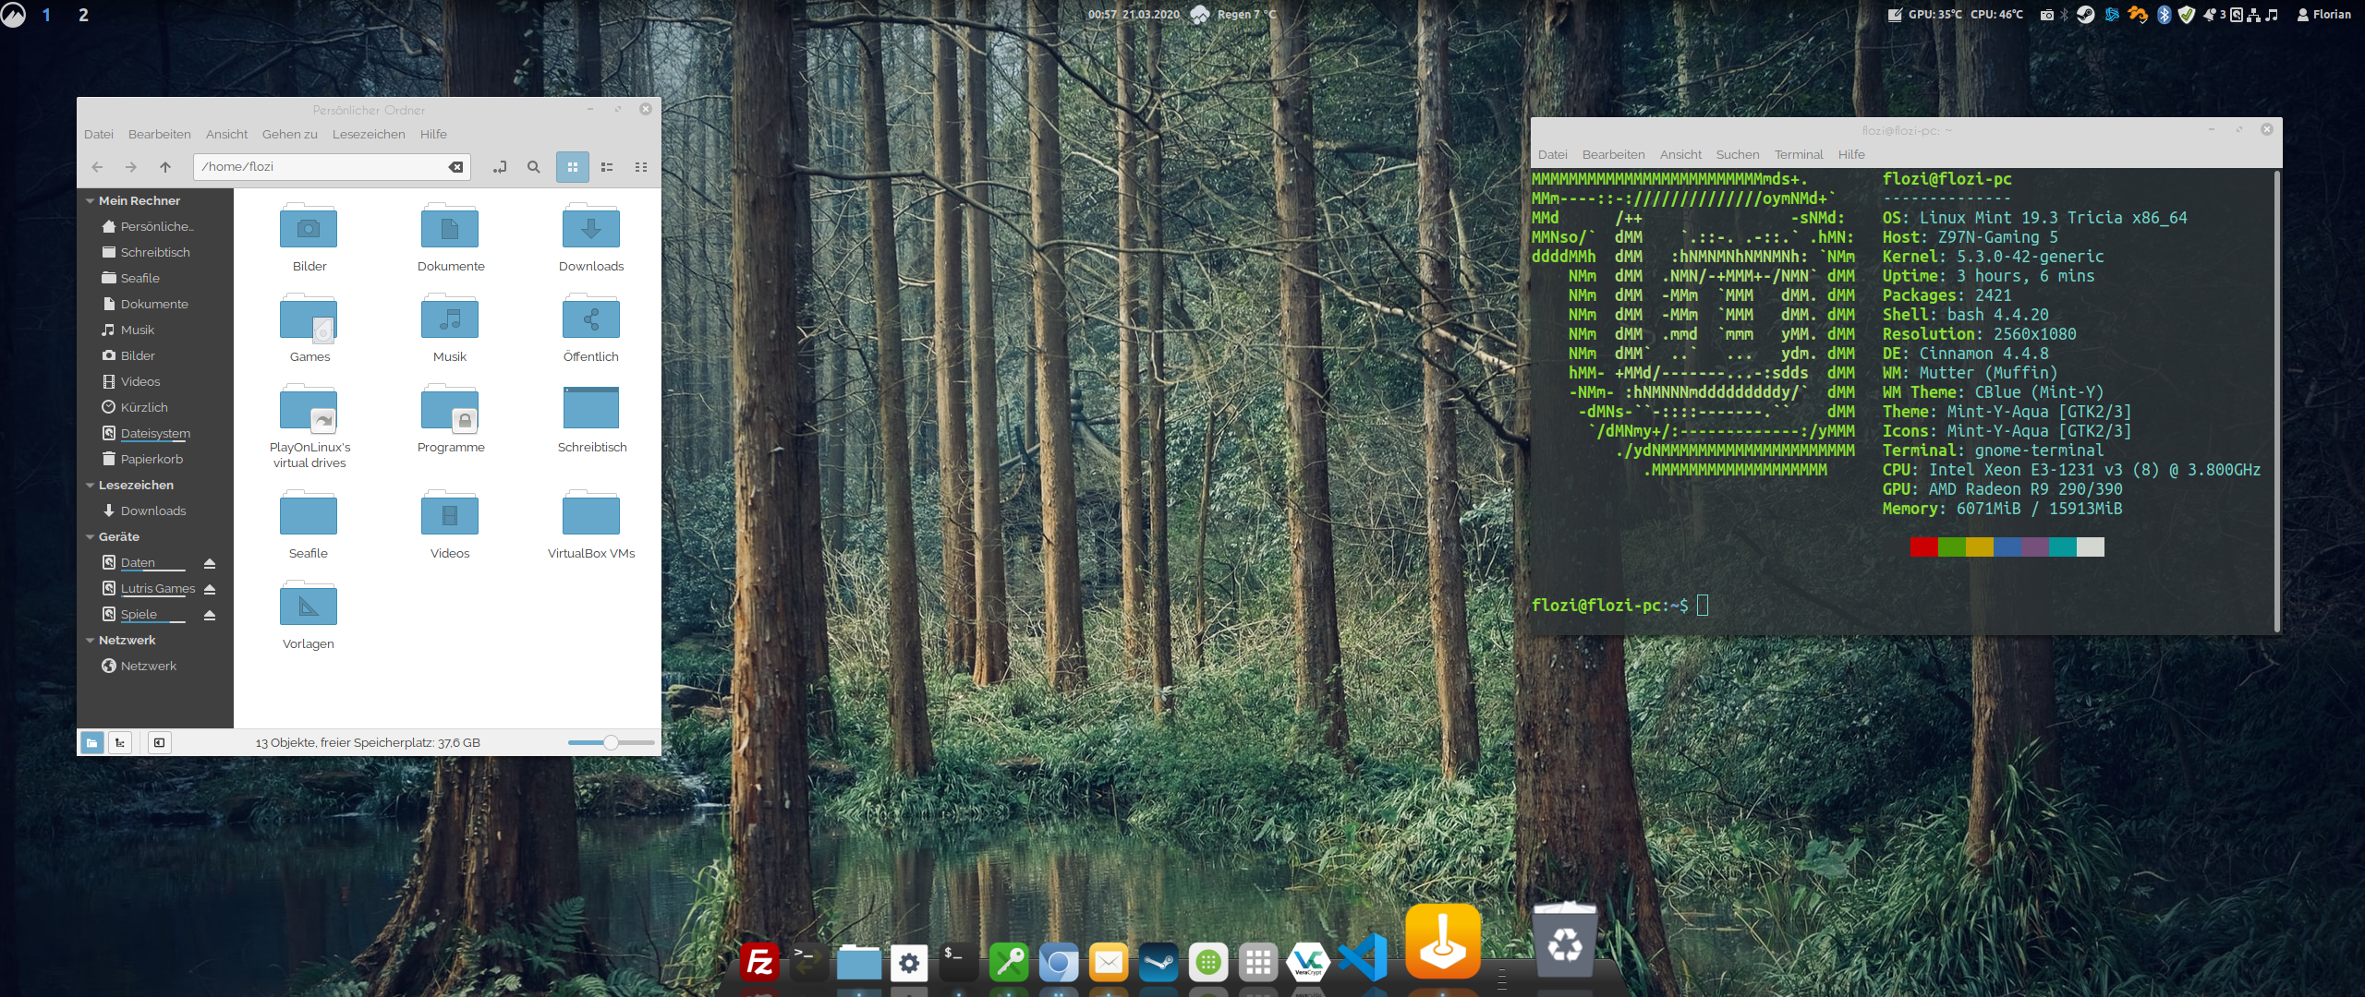Image resolution: width=2365 pixels, height=997 pixels.
Task: Navigate back in file manager
Action: 96,167
